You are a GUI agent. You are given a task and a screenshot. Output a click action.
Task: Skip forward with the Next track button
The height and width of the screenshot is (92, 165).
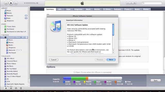click(x=16, y=3)
